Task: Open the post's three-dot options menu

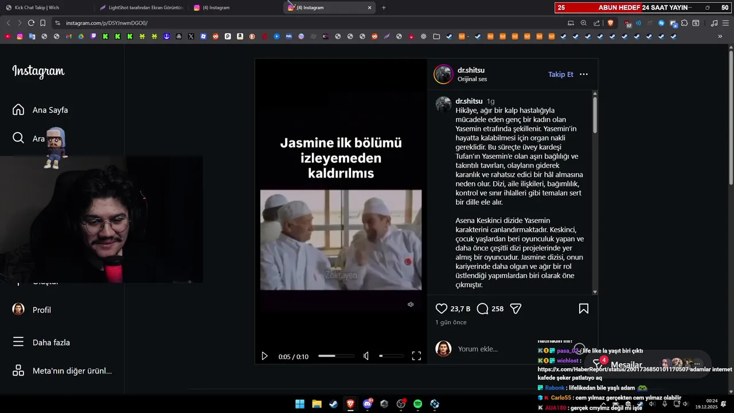Action: point(584,75)
